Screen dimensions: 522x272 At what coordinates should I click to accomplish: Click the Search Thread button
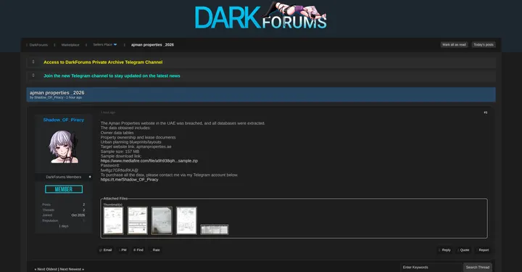coord(478,268)
